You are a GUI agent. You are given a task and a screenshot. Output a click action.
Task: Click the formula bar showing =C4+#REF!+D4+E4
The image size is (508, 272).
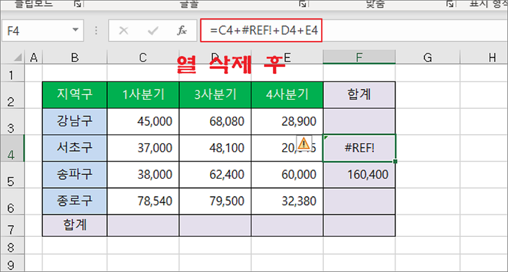coord(261,30)
